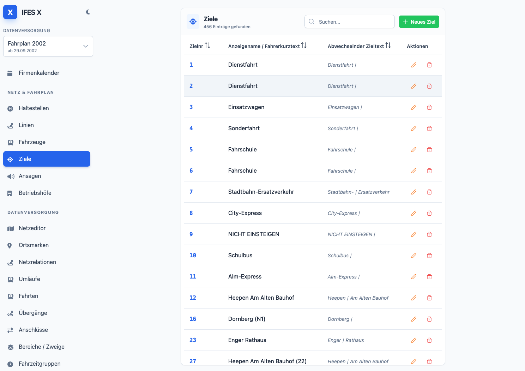Viewport: 525px width, 371px height.
Task: Open Zielnr 1 link
Action: pos(191,65)
